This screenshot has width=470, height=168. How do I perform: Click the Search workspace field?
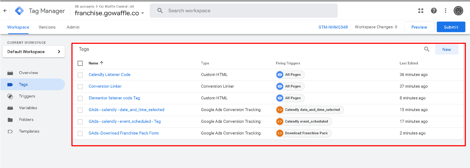pos(243,11)
